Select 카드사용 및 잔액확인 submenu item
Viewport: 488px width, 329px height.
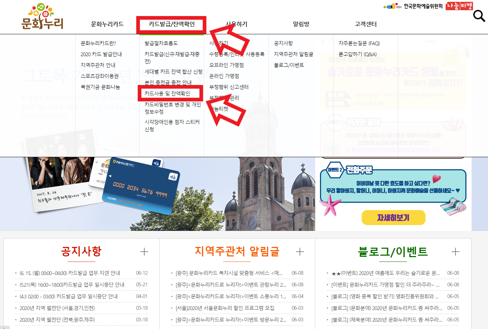click(167, 93)
